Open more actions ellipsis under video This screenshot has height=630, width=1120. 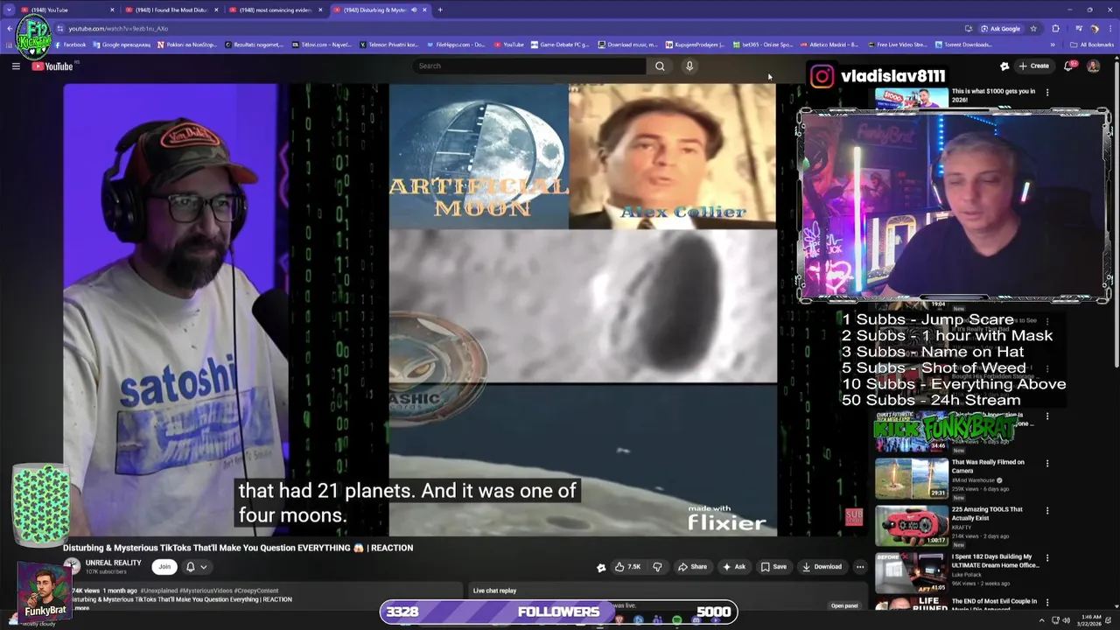coord(860,566)
